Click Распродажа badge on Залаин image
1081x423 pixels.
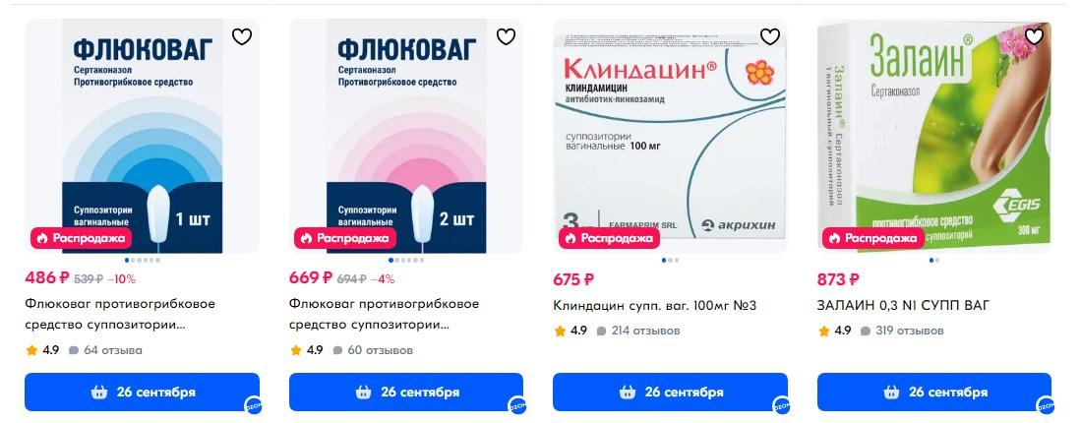pyautogui.click(x=872, y=238)
